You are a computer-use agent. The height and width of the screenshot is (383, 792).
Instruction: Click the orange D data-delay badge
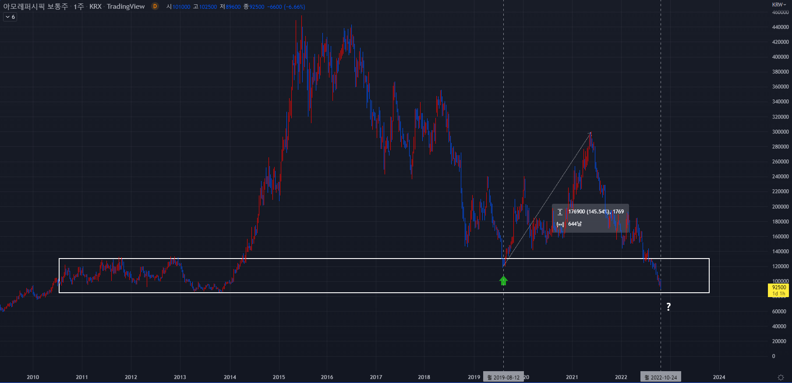tap(155, 6)
